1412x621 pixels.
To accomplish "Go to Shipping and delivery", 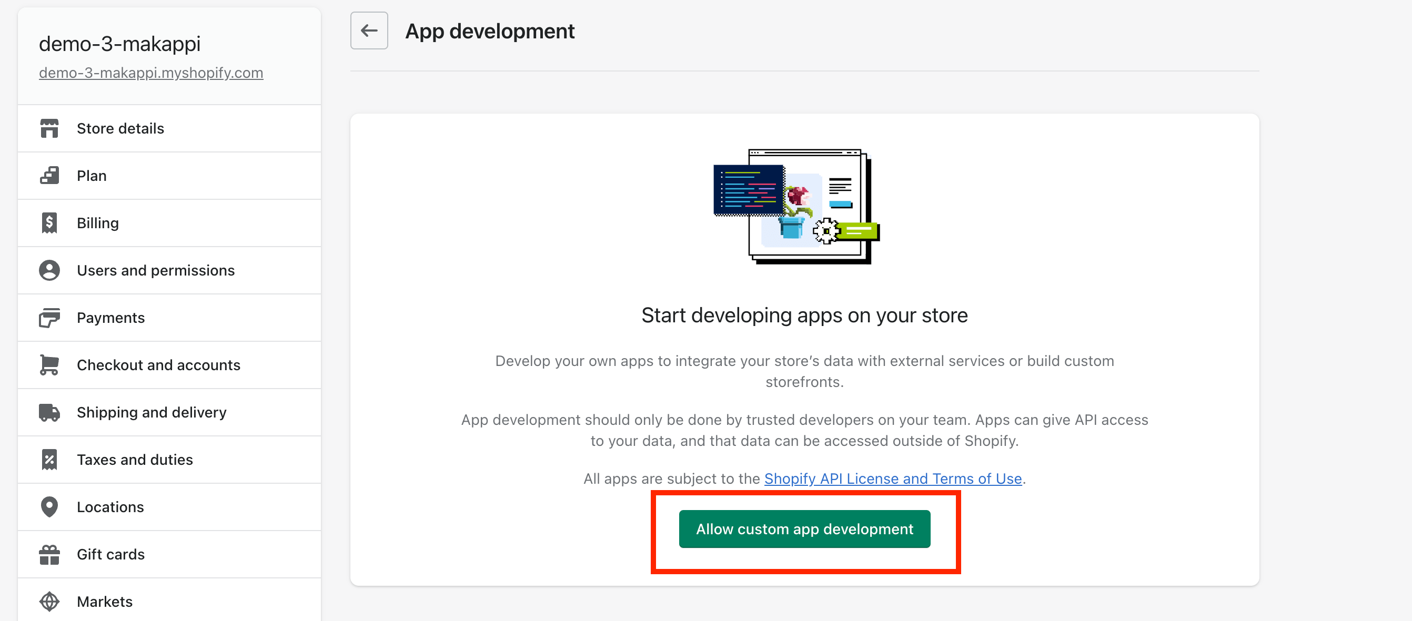I will (x=169, y=412).
